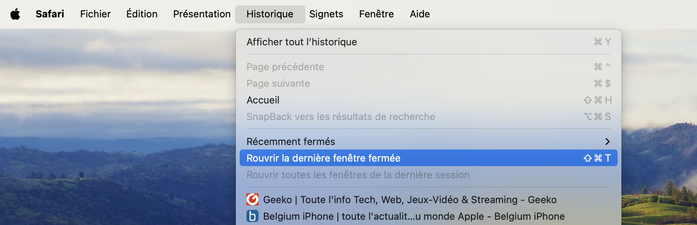Click the Page précédente menu item

click(x=429, y=67)
